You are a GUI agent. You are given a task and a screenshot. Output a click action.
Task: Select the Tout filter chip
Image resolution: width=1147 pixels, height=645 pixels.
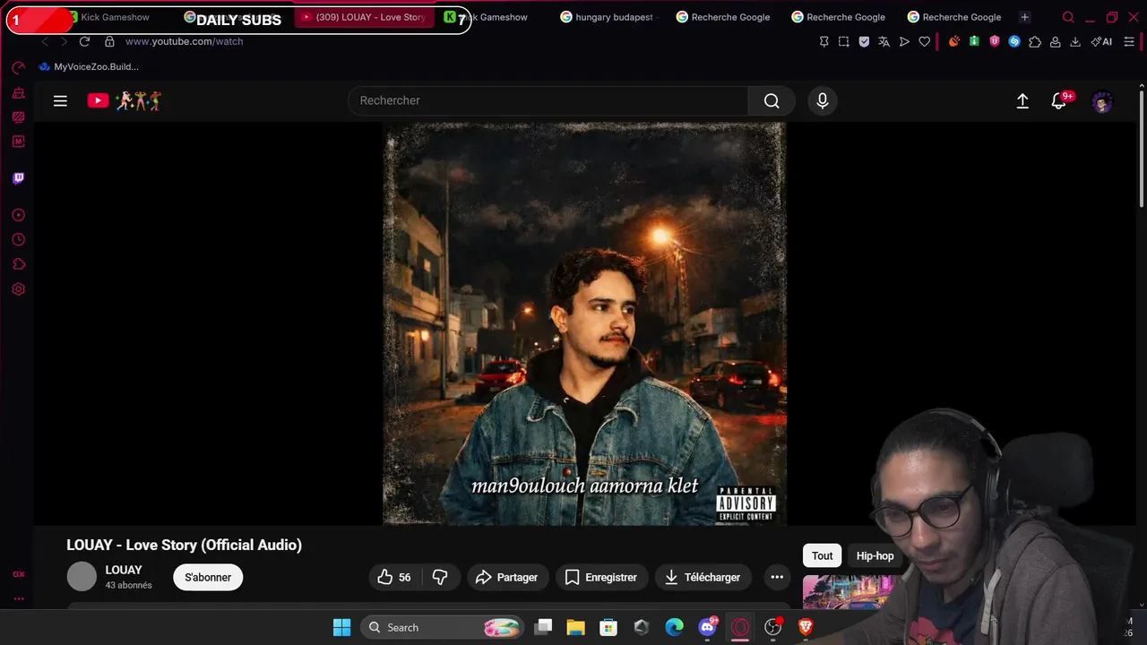[x=823, y=556]
